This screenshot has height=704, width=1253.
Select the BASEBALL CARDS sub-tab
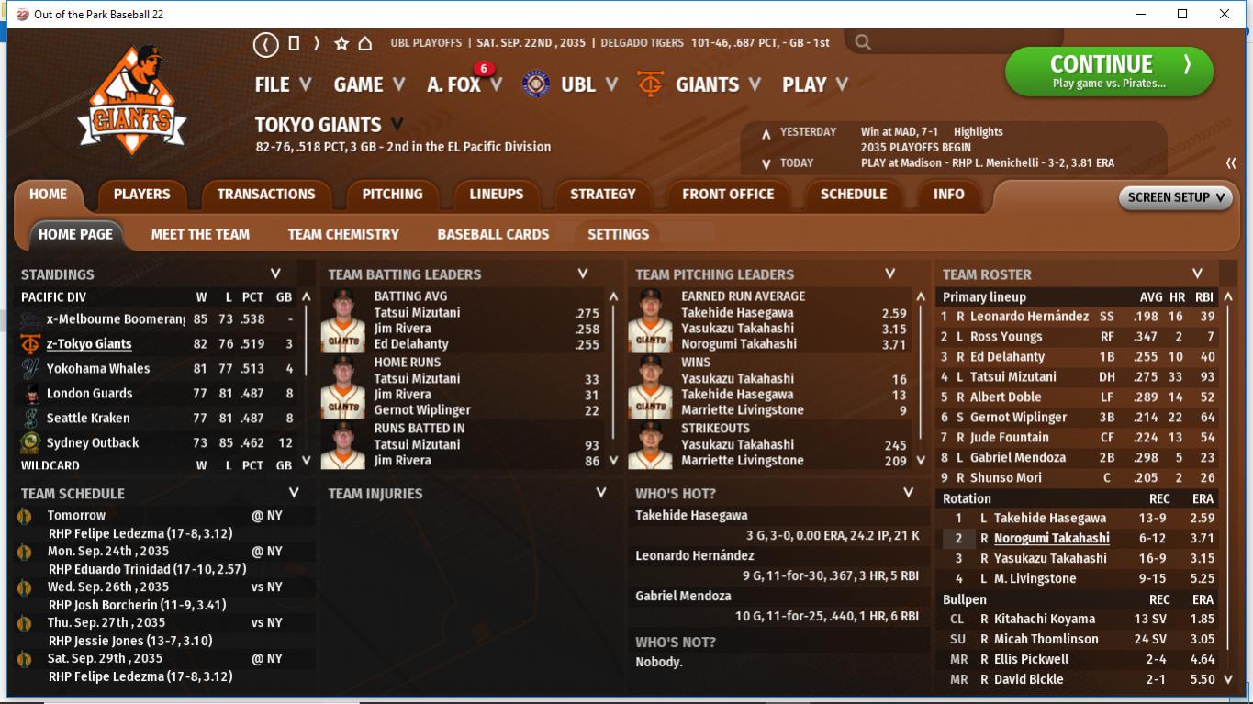493,235
